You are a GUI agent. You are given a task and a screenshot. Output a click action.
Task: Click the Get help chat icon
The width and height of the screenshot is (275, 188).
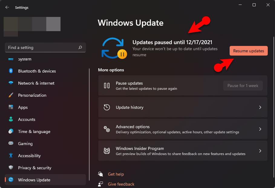click(x=100, y=174)
